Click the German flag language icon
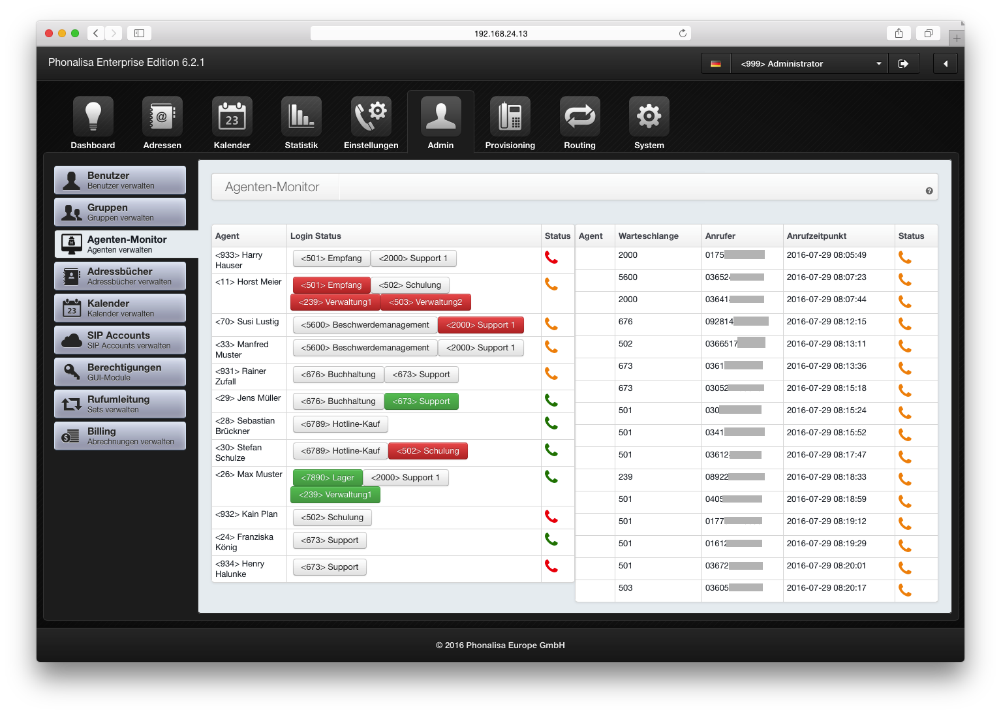This screenshot has width=1001, height=714. coord(716,63)
